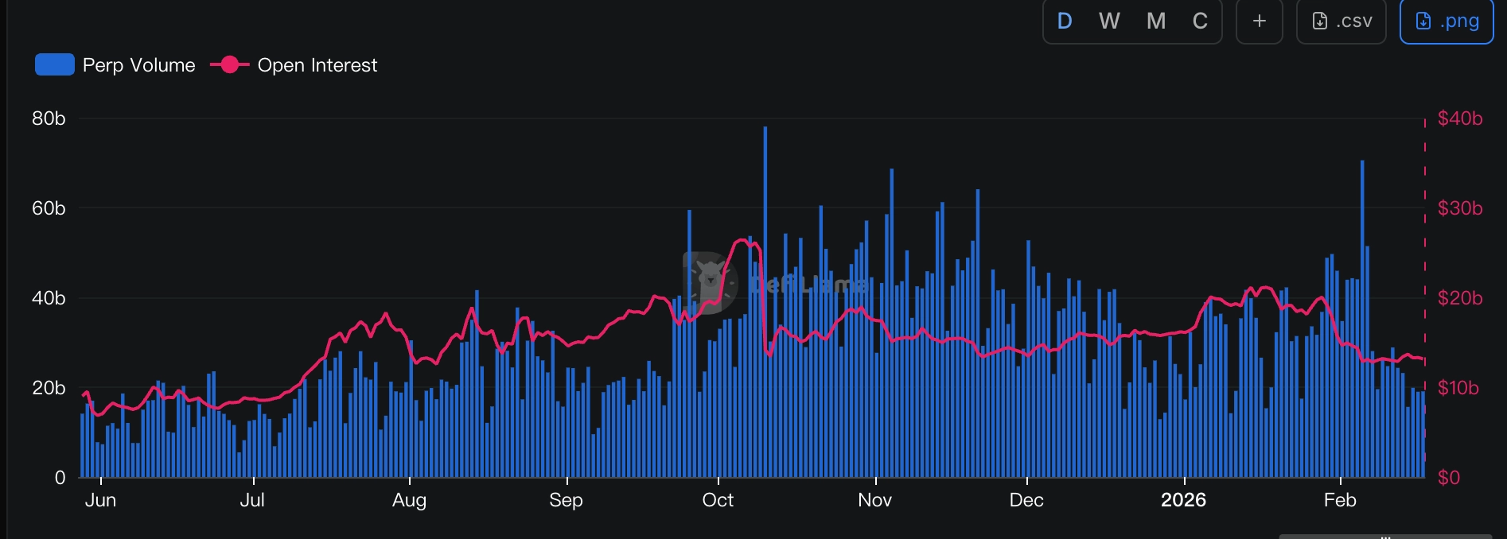This screenshot has width=1507, height=539.
Task: Click the 80b label on the left axis
Action: (x=49, y=118)
